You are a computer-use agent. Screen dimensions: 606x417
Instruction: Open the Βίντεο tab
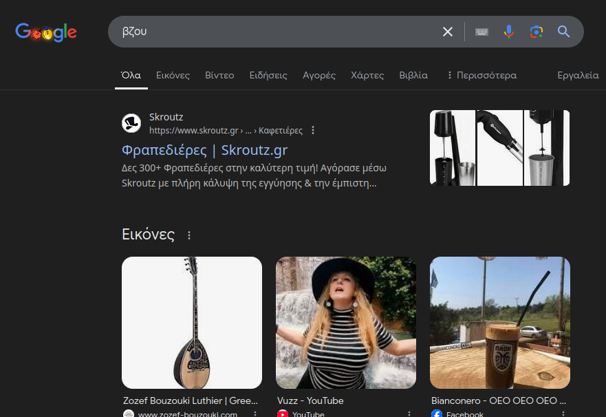tap(219, 76)
